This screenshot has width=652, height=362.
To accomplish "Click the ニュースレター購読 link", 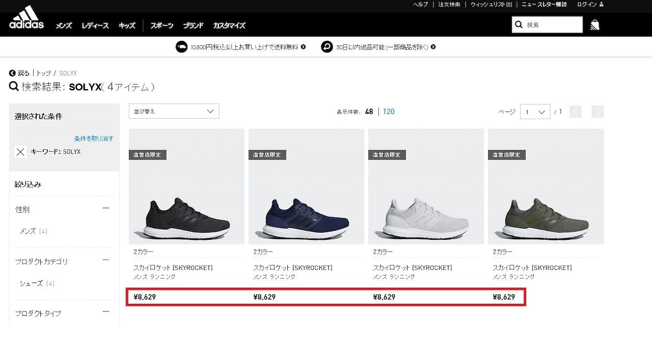I will (x=545, y=5).
